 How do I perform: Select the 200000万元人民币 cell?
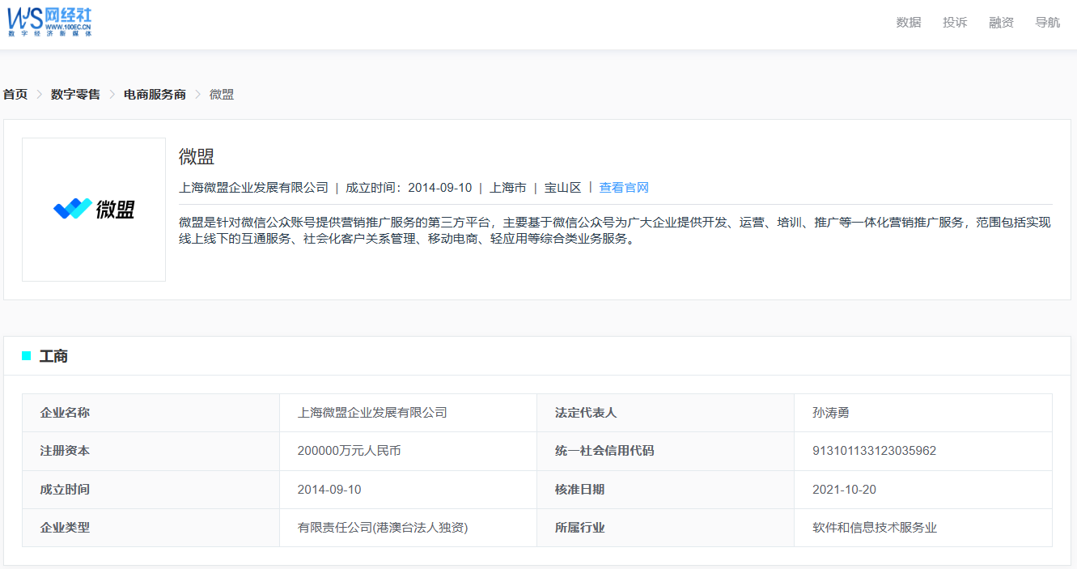(x=408, y=451)
